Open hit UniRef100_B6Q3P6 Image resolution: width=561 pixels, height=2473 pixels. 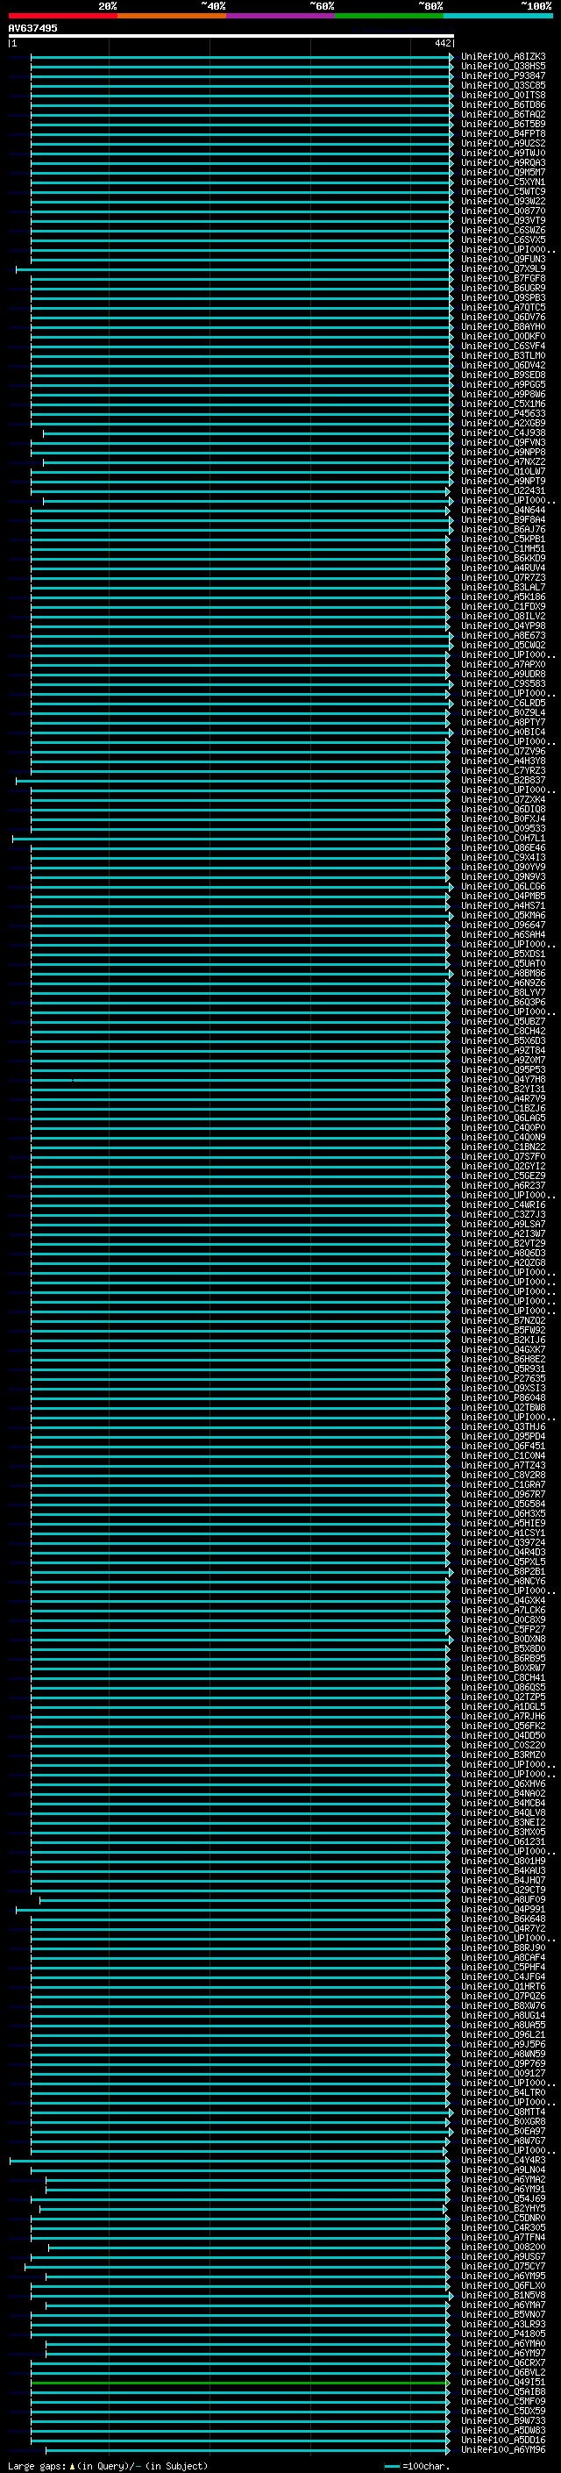pyautogui.click(x=503, y=1002)
